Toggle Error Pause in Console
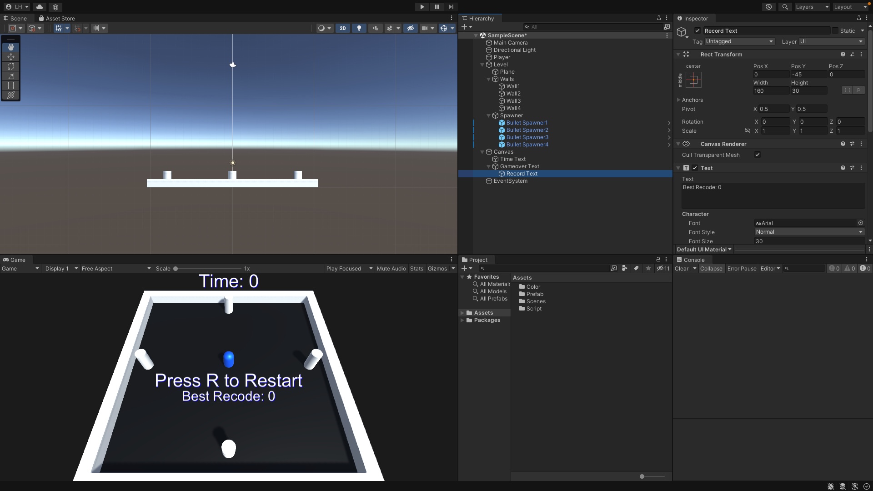 click(742, 269)
